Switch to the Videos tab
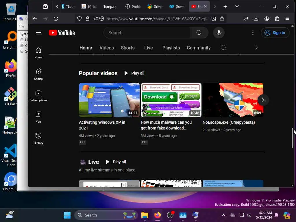The height and width of the screenshot is (222, 296). coord(107,48)
